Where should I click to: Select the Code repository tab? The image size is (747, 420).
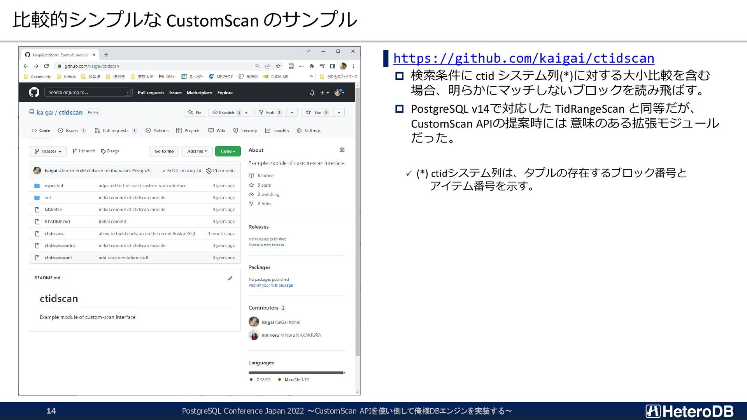coord(41,131)
